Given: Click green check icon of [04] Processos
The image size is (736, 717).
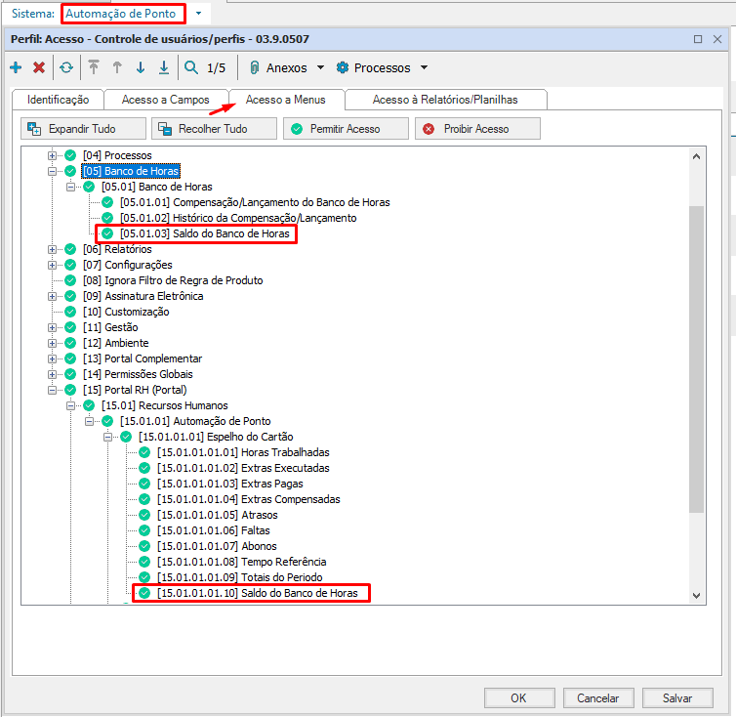Looking at the screenshot, I should click(70, 155).
